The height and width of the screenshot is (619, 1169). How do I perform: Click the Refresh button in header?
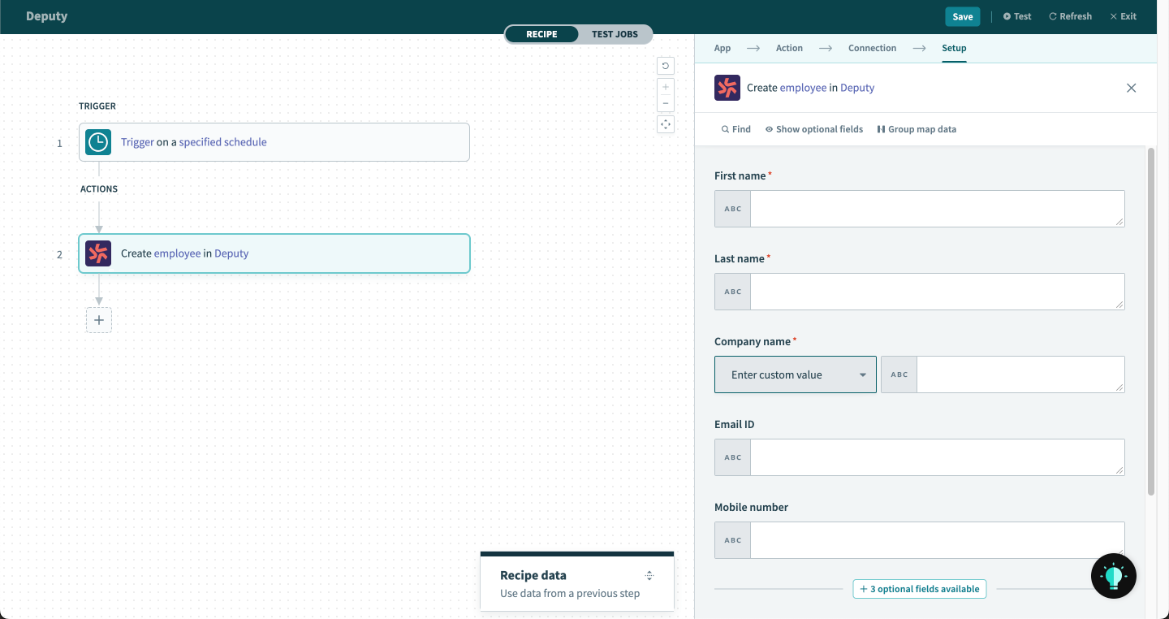point(1070,16)
